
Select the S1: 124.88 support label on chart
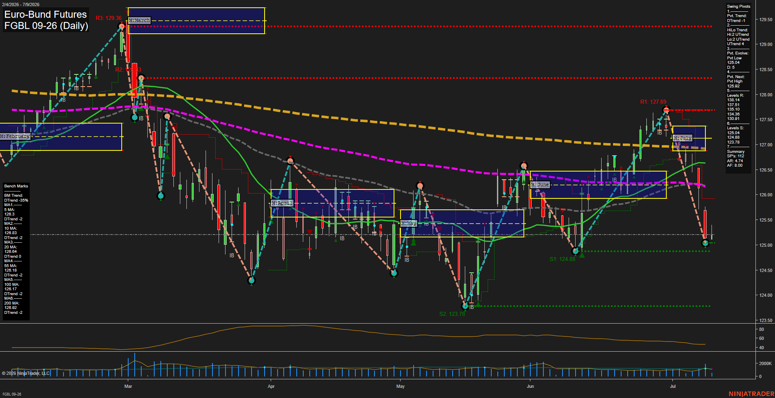click(x=563, y=259)
